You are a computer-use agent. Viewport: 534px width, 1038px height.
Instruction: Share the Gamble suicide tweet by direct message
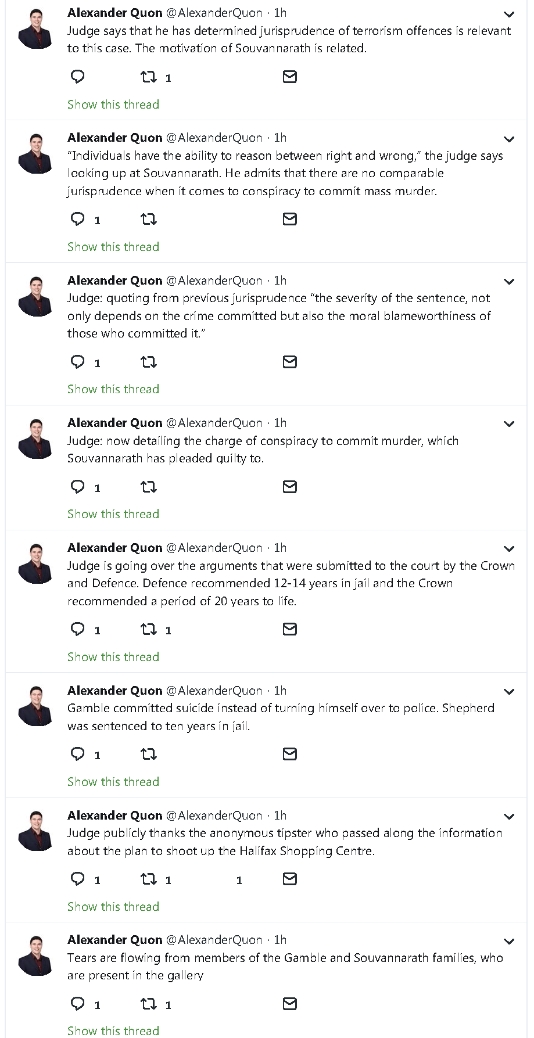[289, 754]
